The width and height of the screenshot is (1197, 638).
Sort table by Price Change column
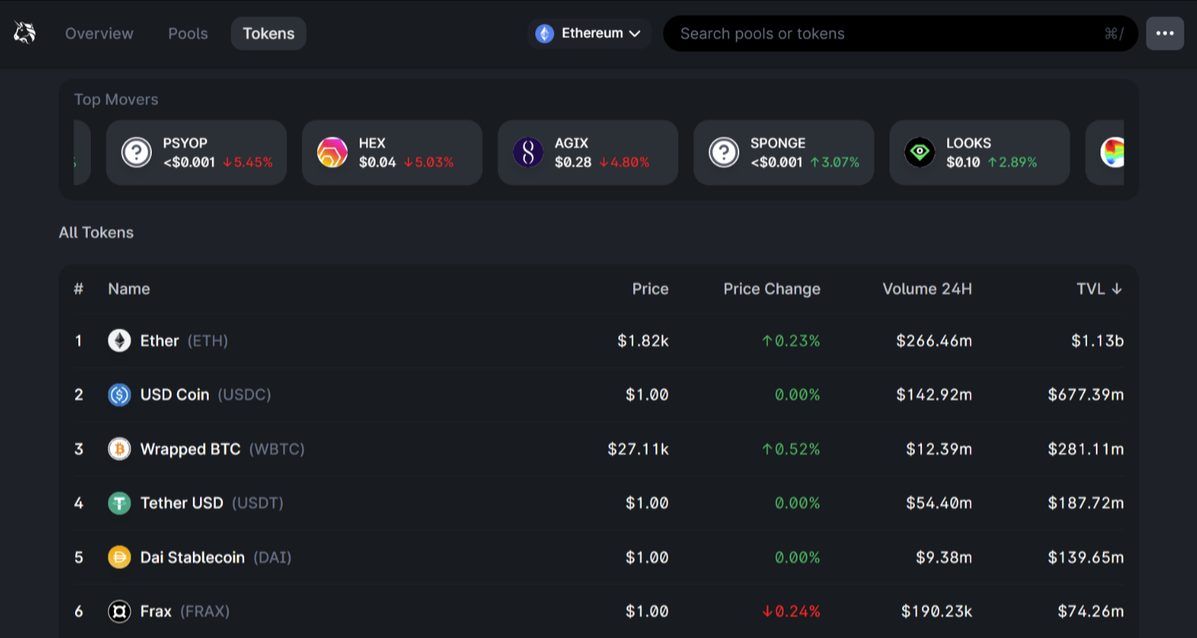772,289
